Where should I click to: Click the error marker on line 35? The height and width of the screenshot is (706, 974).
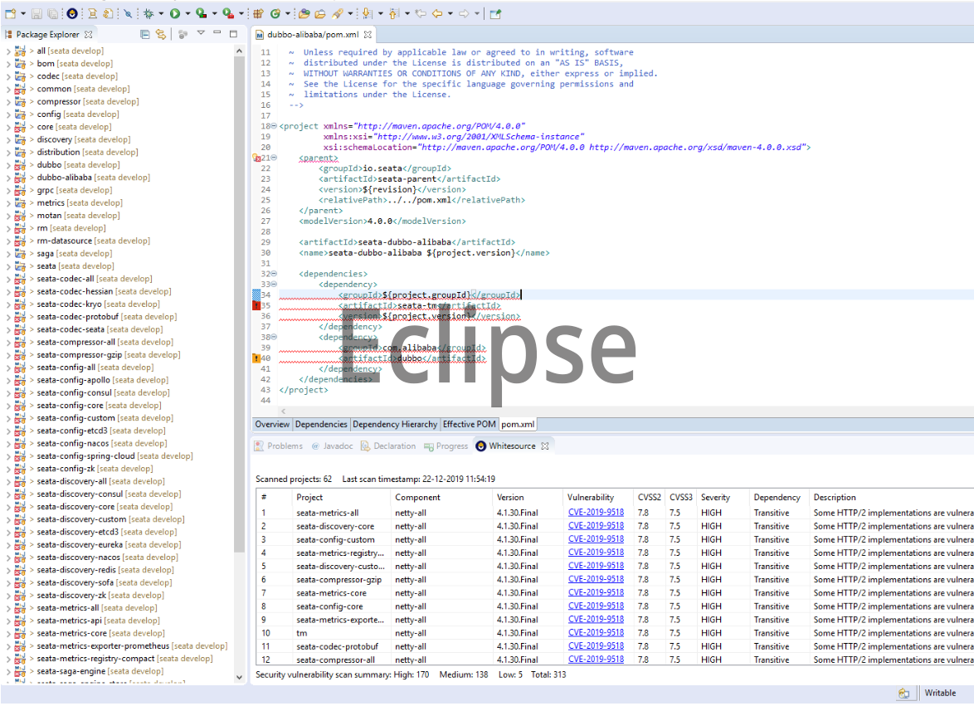click(256, 305)
